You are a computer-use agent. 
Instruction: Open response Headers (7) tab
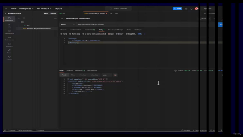tap(80, 70)
